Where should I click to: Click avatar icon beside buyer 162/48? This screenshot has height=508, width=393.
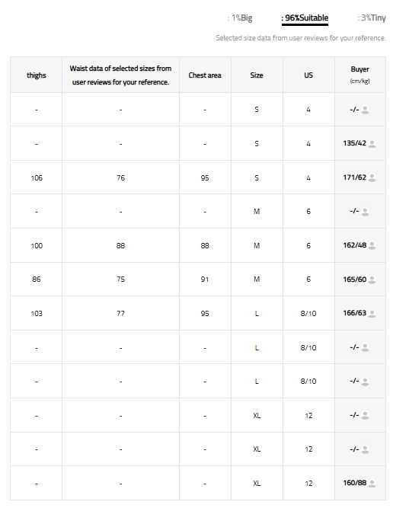click(372, 245)
